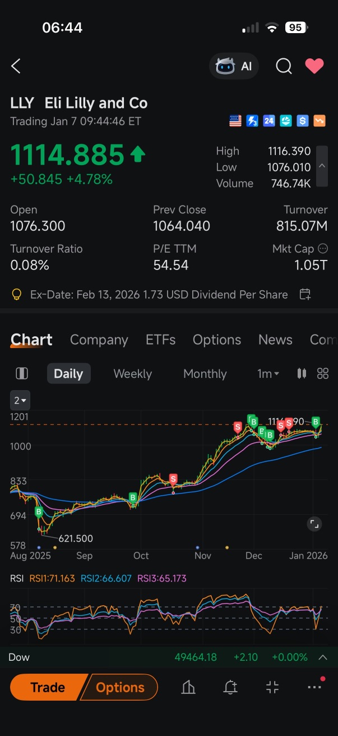Expand the index bar chevron
338x736 pixels.
tap(323, 657)
